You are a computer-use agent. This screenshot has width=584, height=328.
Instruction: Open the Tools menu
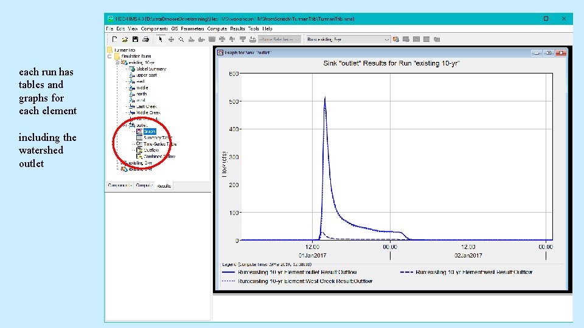(x=254, y=29)
